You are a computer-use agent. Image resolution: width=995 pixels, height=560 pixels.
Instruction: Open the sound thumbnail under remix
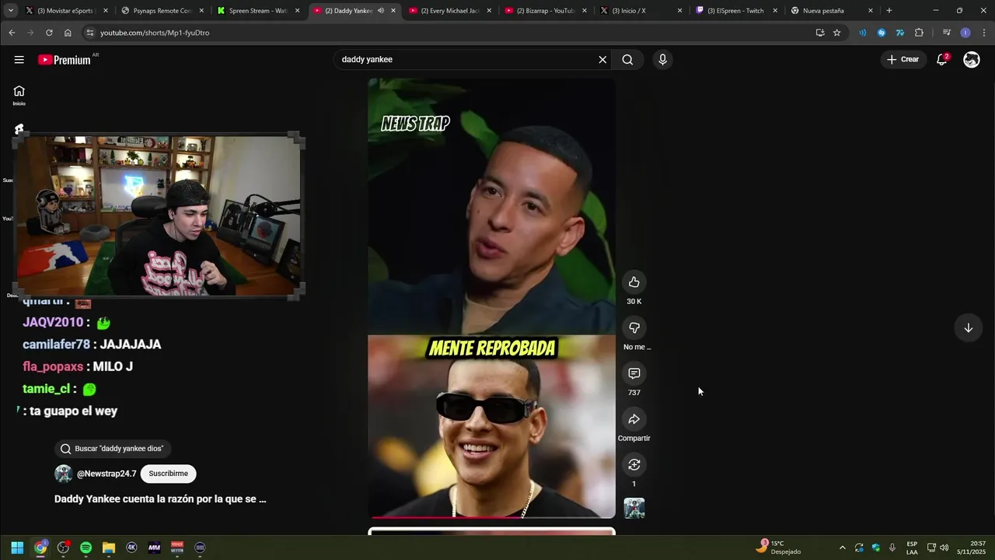(634, 509)
